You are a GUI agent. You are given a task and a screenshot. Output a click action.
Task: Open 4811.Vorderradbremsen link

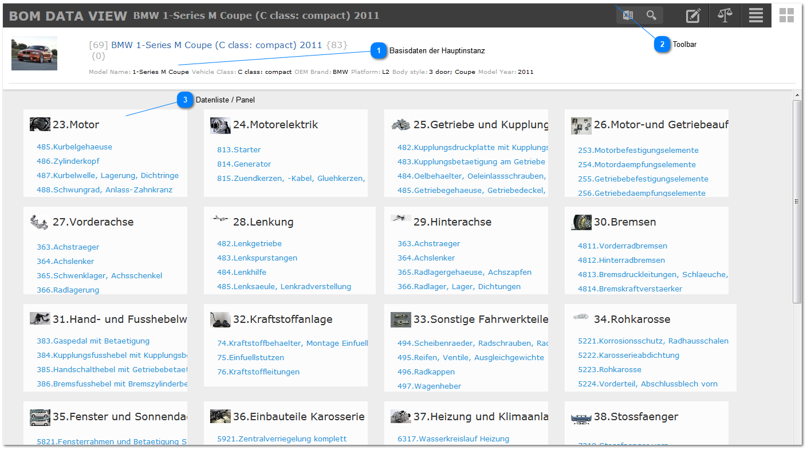coord(623,246)
